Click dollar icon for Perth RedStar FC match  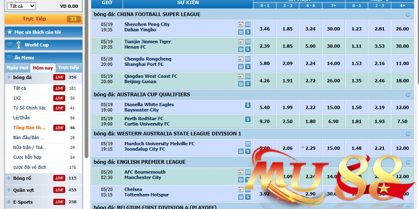point(248,119)
